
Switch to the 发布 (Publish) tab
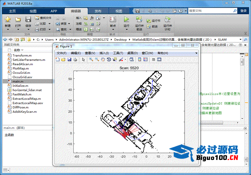98,11
